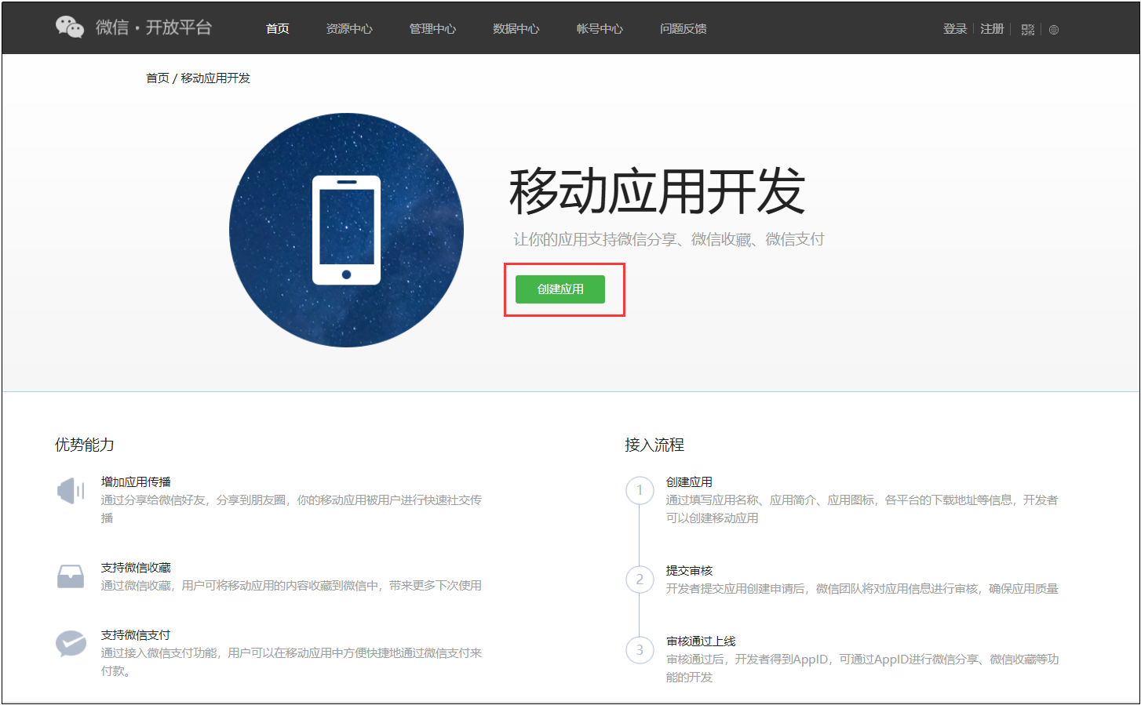Image resolution: width=1141 pixels, height=705 pixels.
Task: Switch to 数据中心 in the navigation
Action: (516, 29)
